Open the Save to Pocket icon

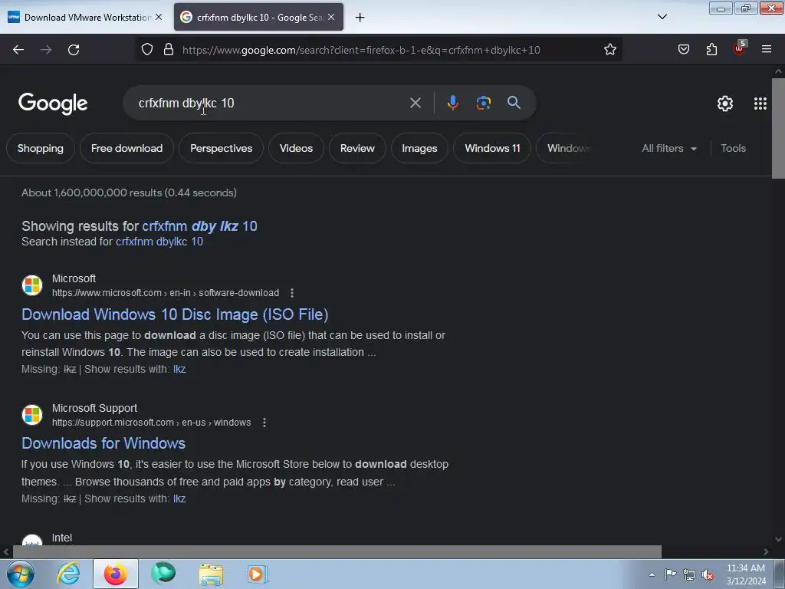[x=684, y=50]
